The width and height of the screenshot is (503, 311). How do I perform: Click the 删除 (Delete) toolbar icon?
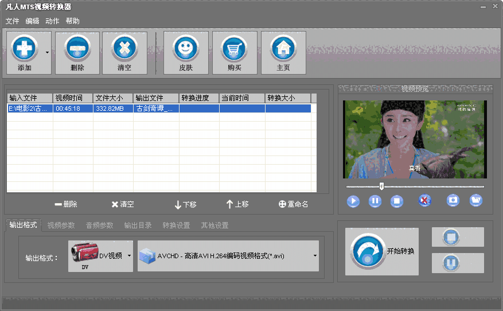(x=77, y=52)
